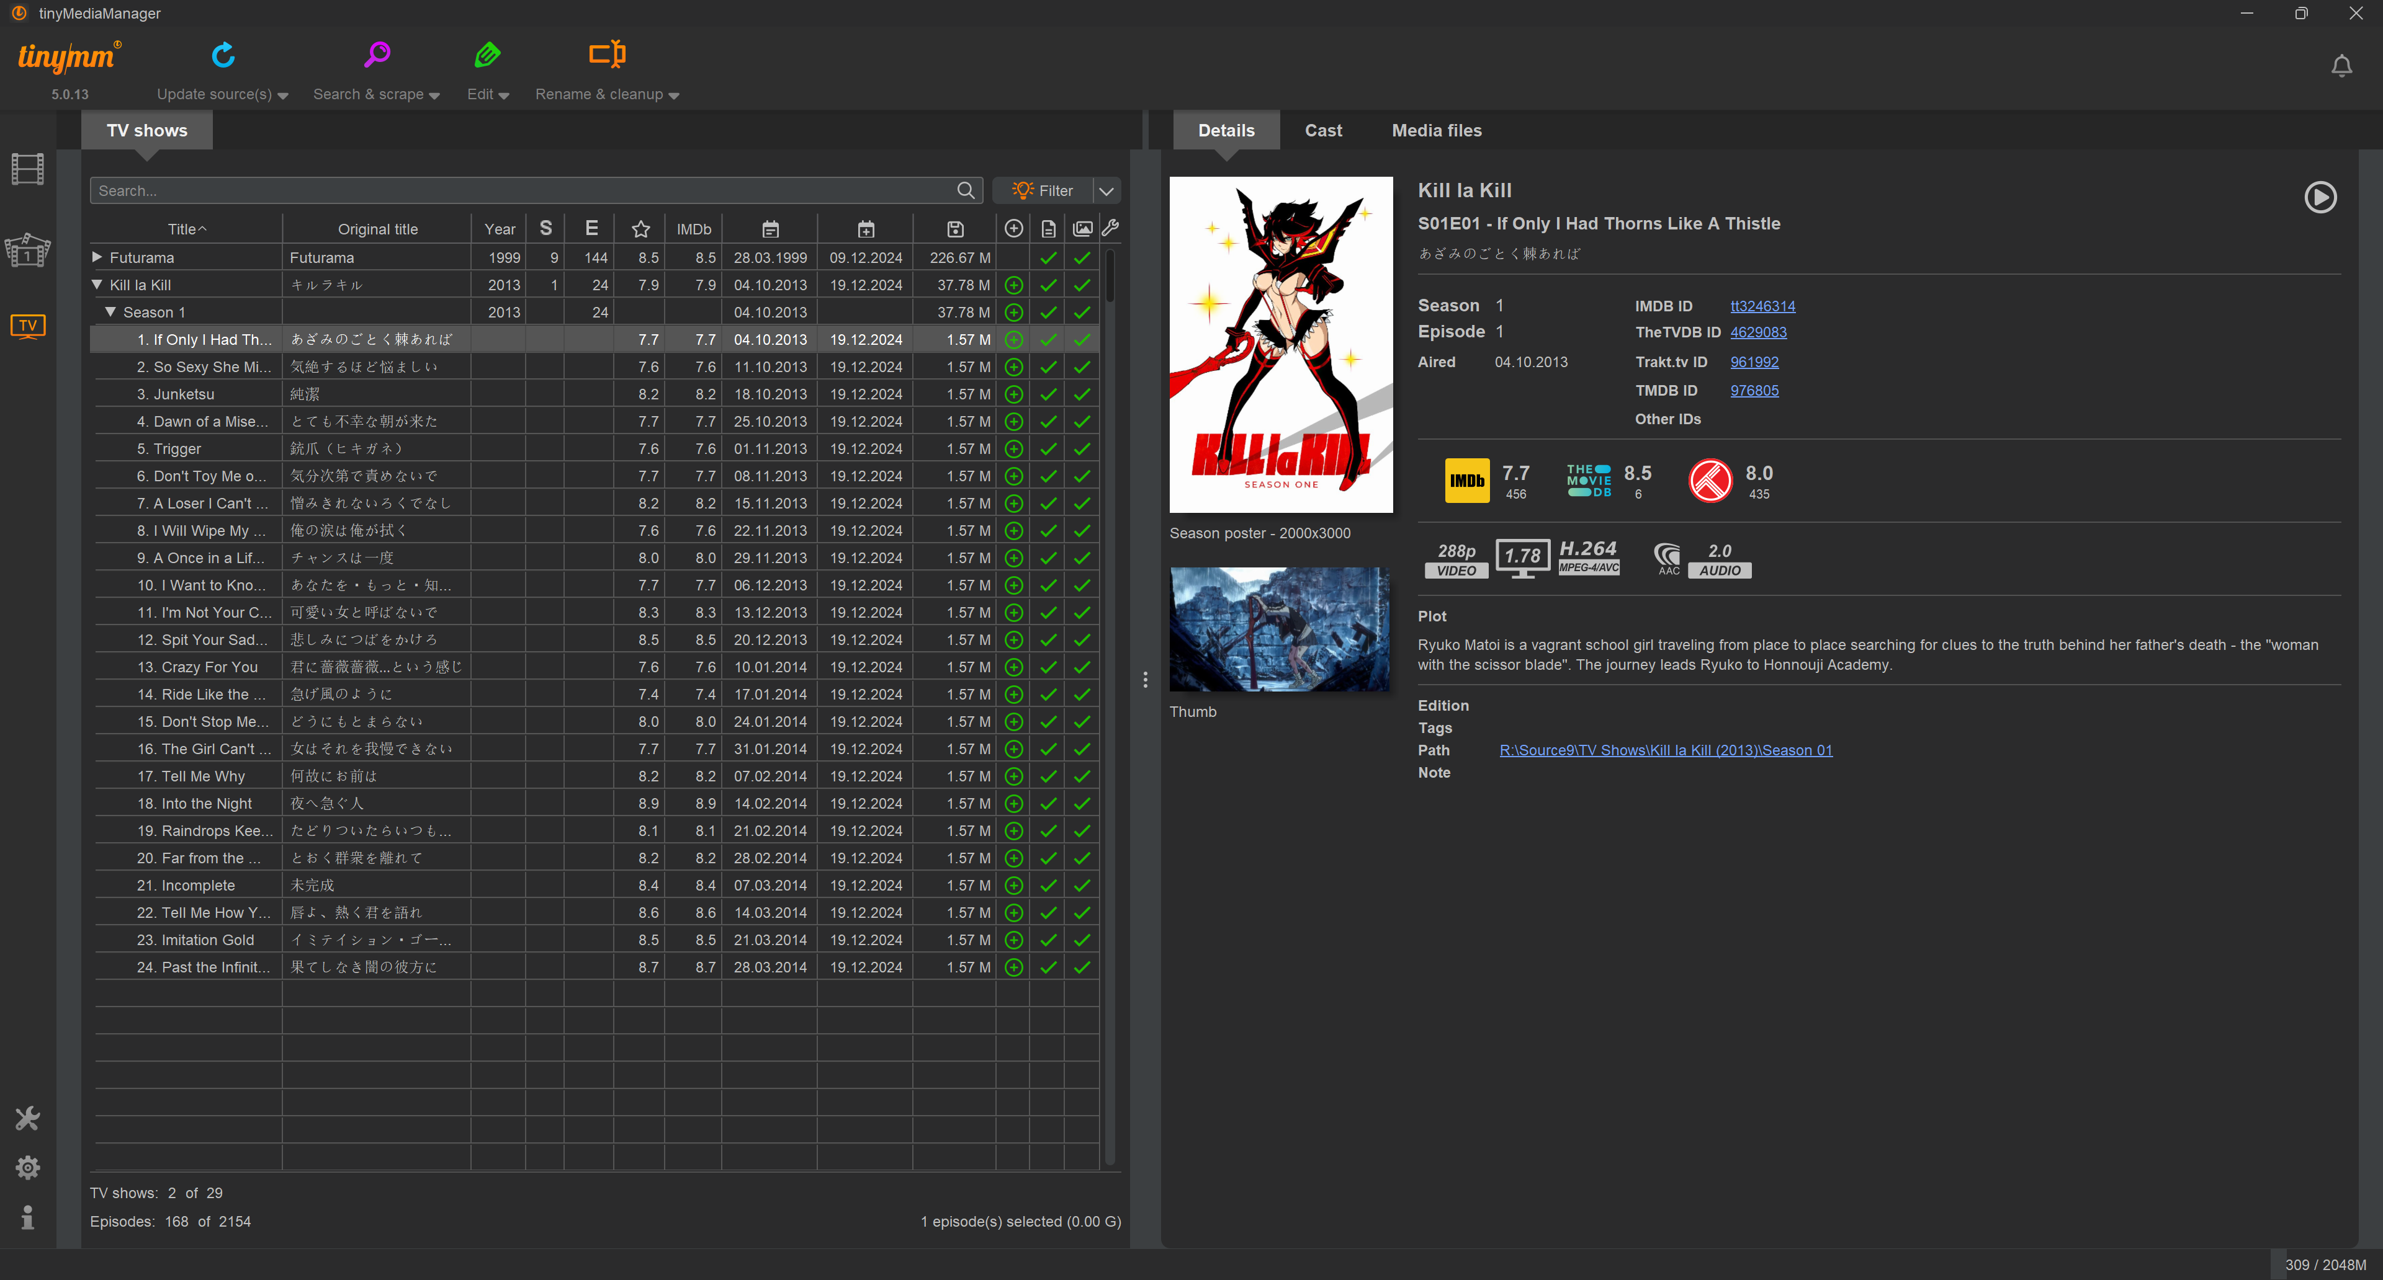
Task: Switch to the Cast tab
Action: click(x=1323, y=130)
